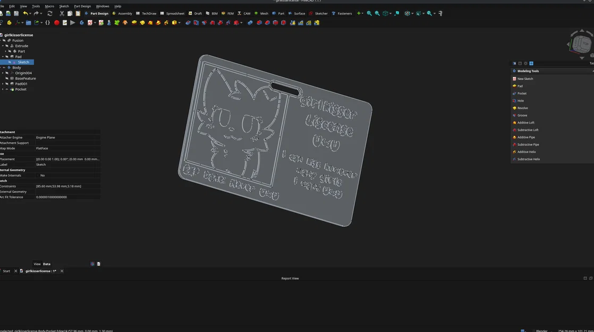Toggle visibility of selected Sketch row

(x=10, y=62)
